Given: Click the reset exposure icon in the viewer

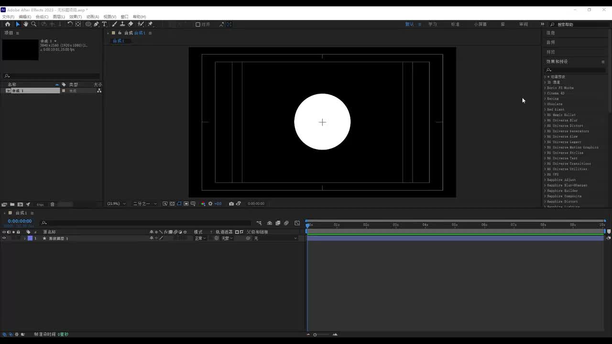Looking at the screenshot, I should click(210, 204).
